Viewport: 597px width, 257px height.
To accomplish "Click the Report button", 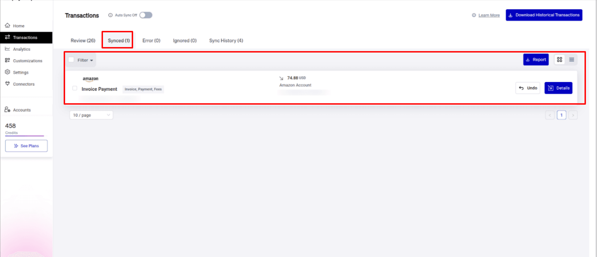I will (x=536, y=59).
